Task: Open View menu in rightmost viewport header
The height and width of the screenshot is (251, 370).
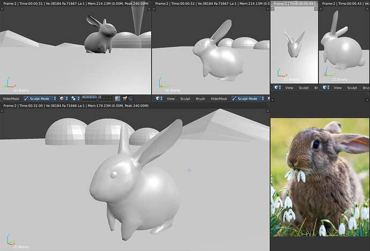Action: (x=337, y=88)
